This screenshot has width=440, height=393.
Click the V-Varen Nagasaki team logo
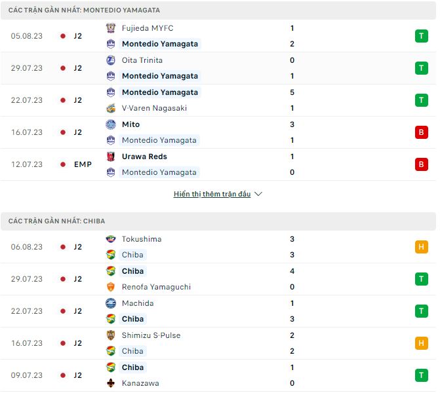click(x=110, y=108)
